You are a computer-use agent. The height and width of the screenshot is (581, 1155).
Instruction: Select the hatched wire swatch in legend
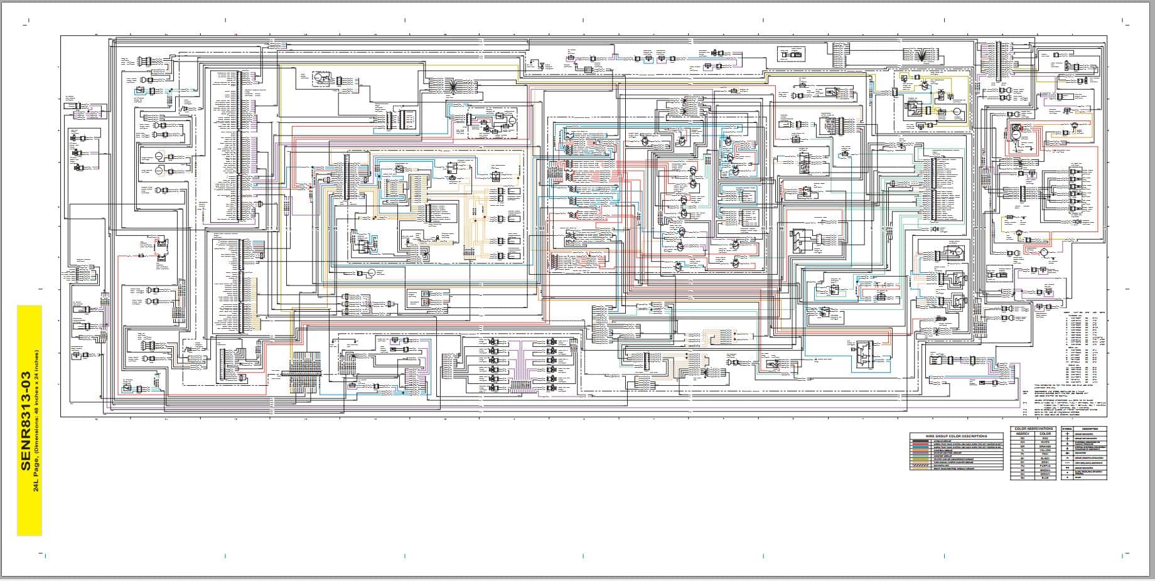921,465
